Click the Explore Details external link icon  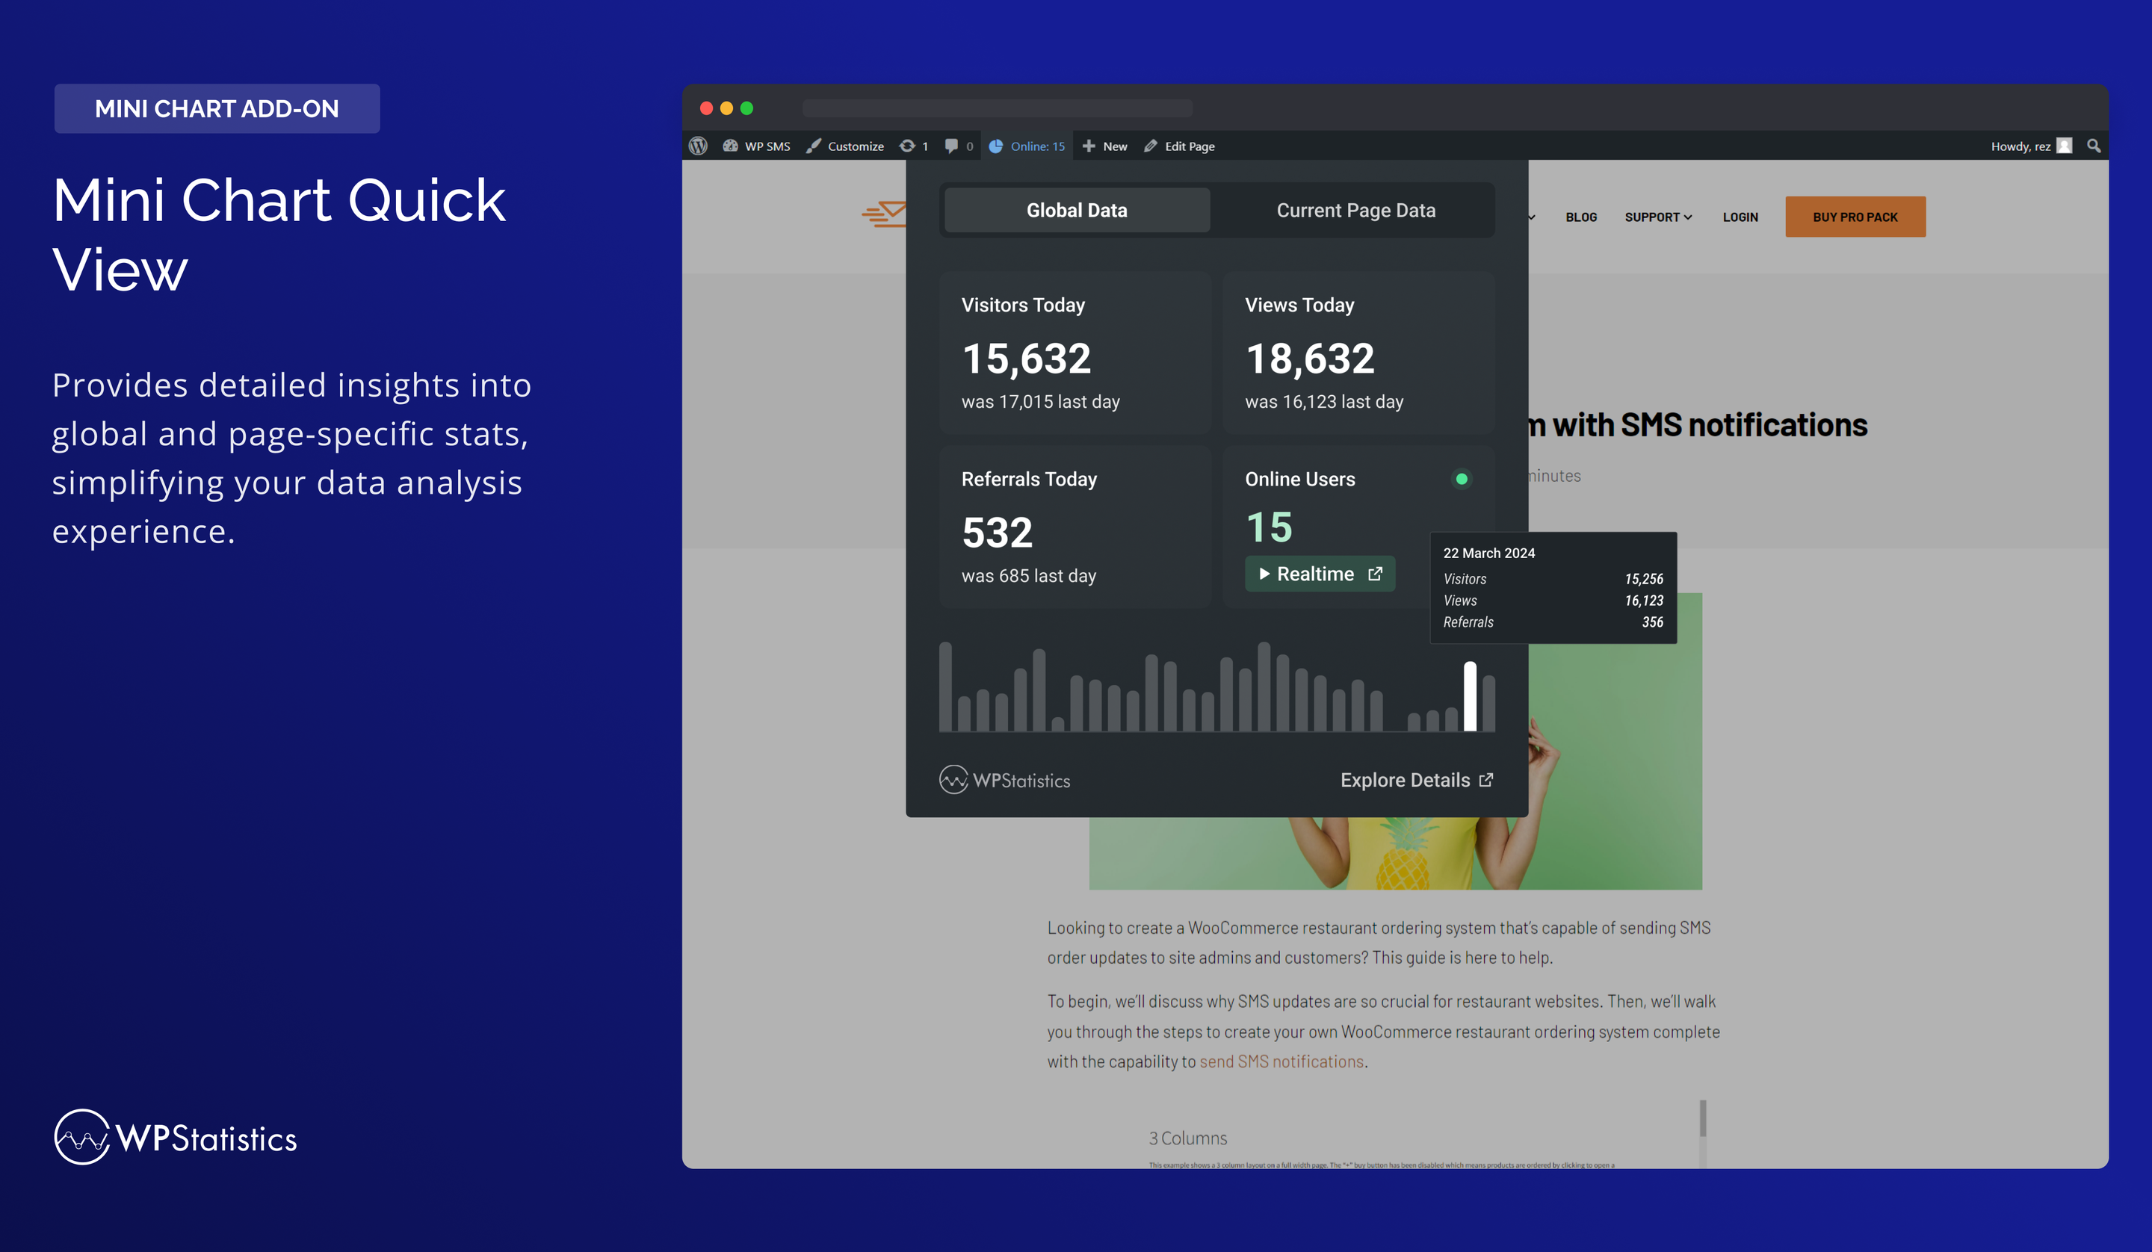point(1486,780)
